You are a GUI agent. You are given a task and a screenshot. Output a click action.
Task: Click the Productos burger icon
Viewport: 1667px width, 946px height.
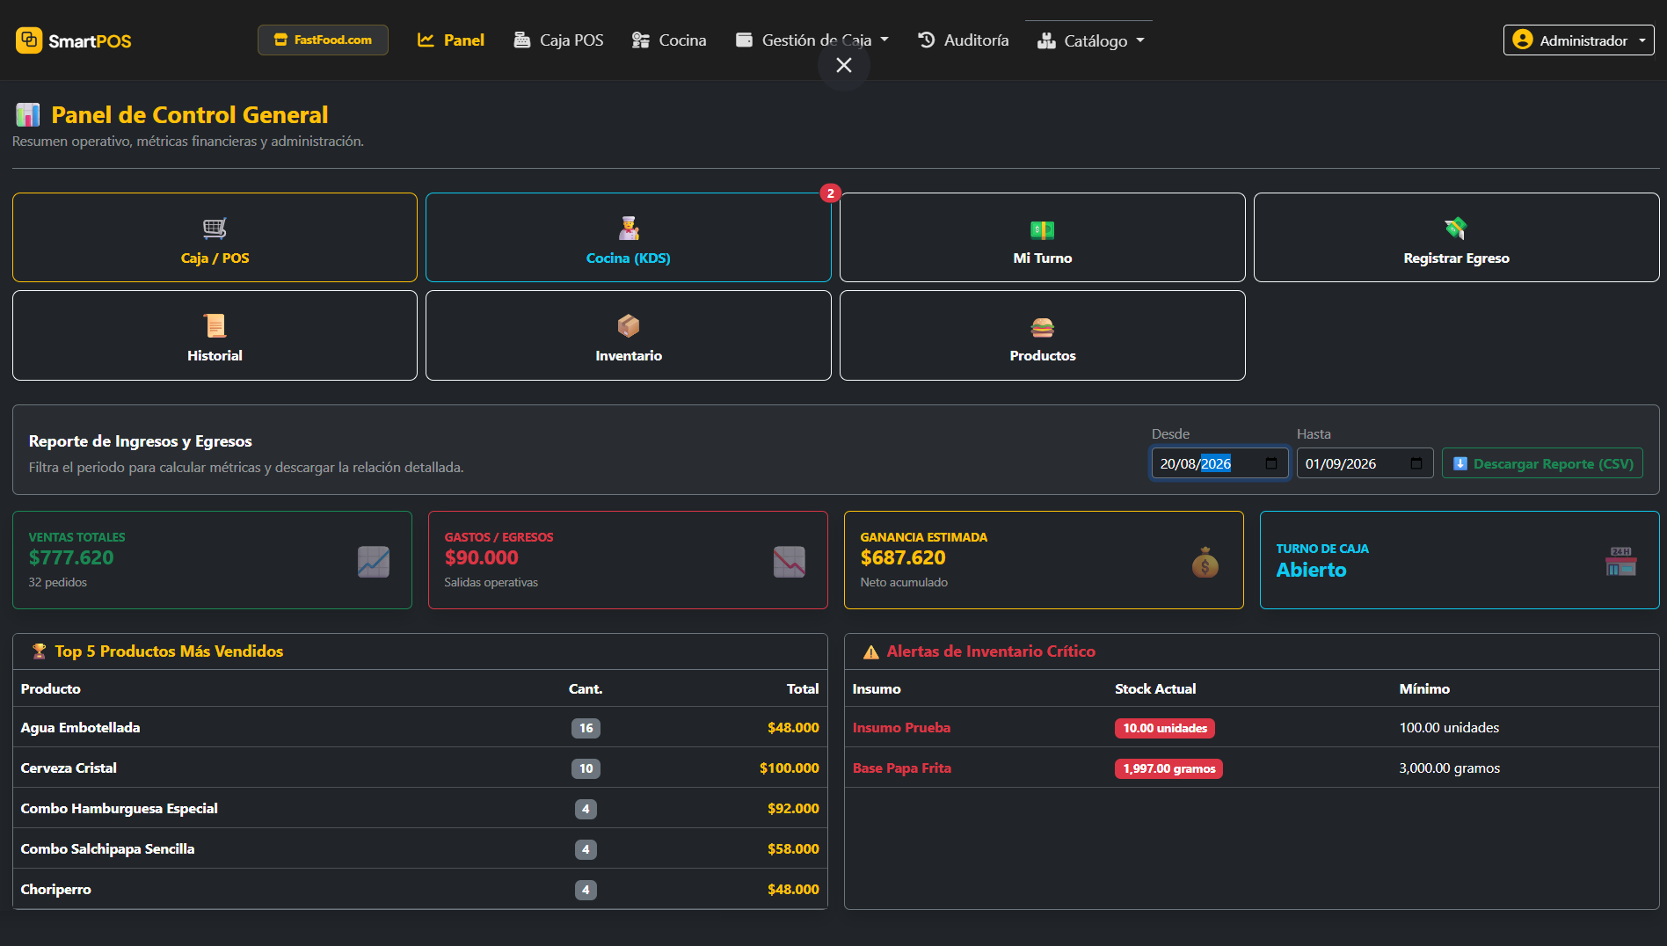click(x=1043, y=328)
